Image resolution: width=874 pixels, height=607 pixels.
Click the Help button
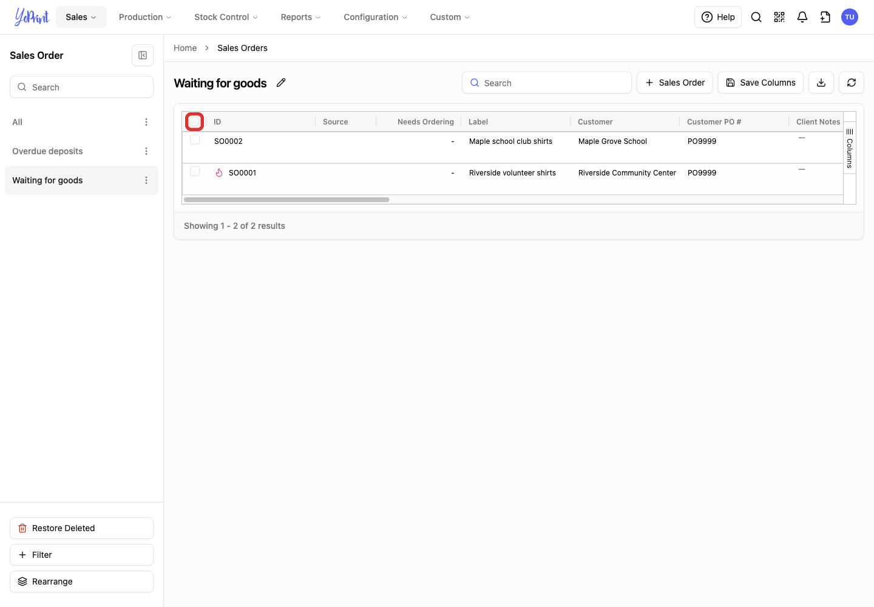click(x=718, y=17)
